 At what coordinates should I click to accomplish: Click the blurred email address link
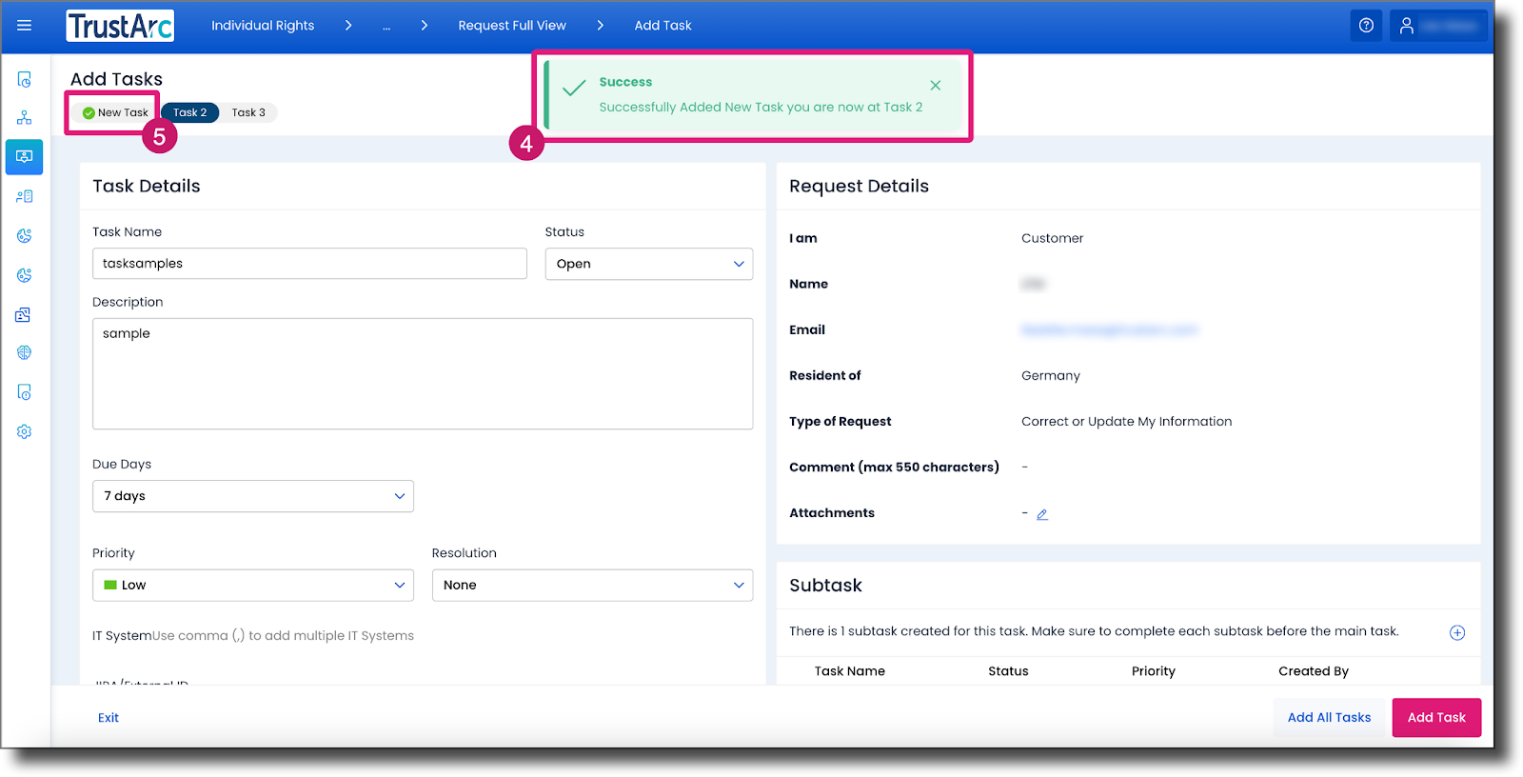tap(1109, 329)
